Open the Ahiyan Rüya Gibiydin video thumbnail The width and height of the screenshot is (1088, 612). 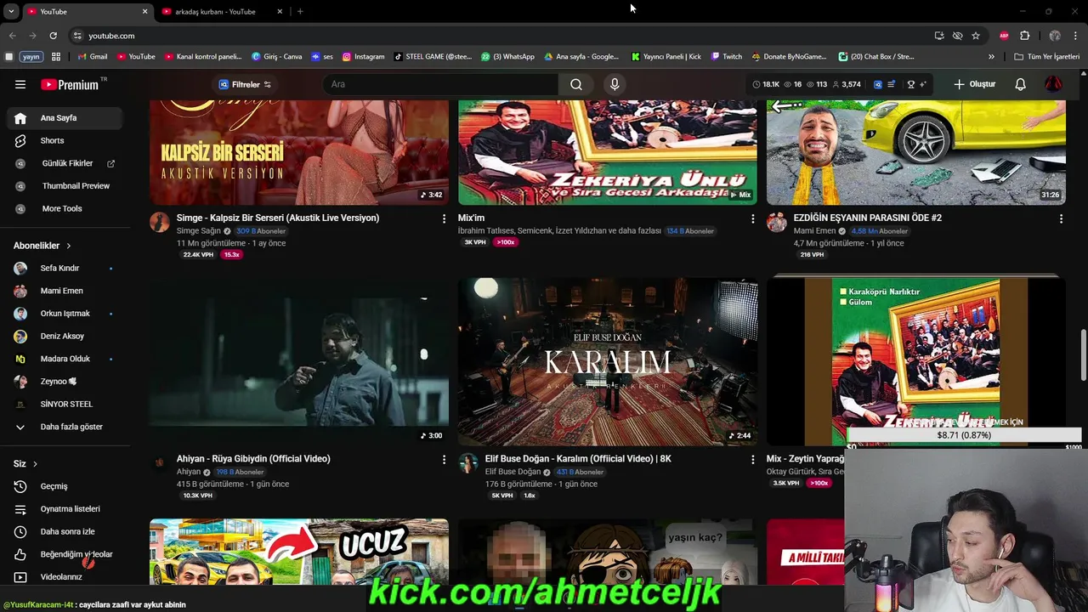[x=299, y=362]
